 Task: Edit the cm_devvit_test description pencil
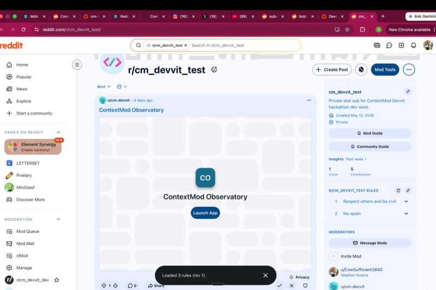408,91
